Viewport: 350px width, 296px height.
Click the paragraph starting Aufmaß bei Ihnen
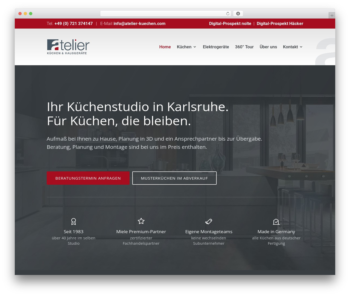click(154, 143)
